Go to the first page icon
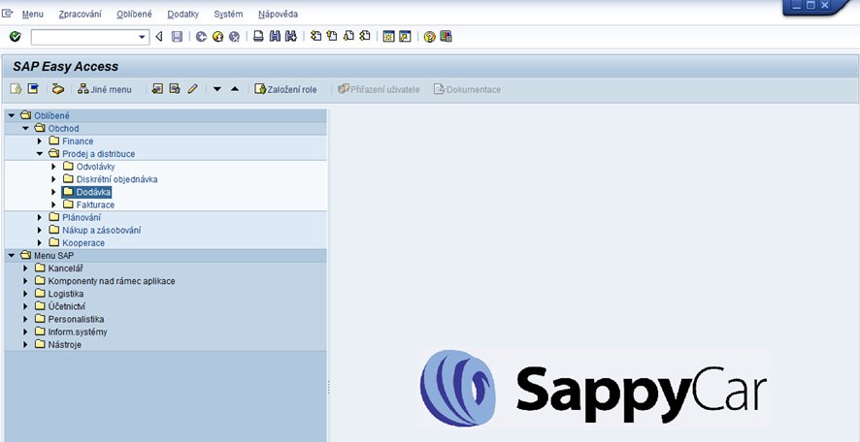860x442 pixels. [x=315, y=37]
